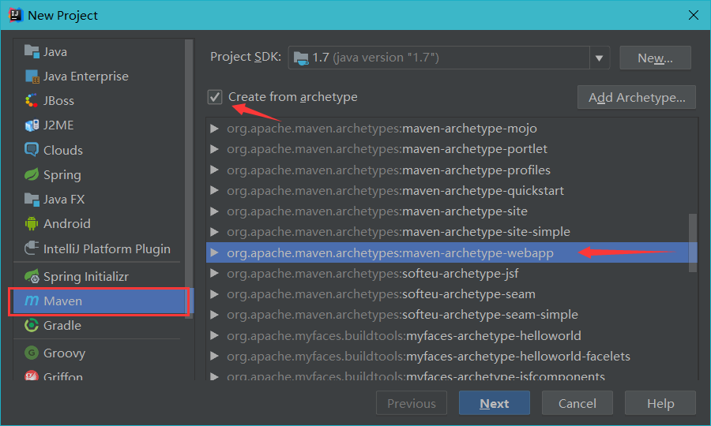Click the Cancel button
Viewport: 711px width, 426px height.
click(577, 403)
